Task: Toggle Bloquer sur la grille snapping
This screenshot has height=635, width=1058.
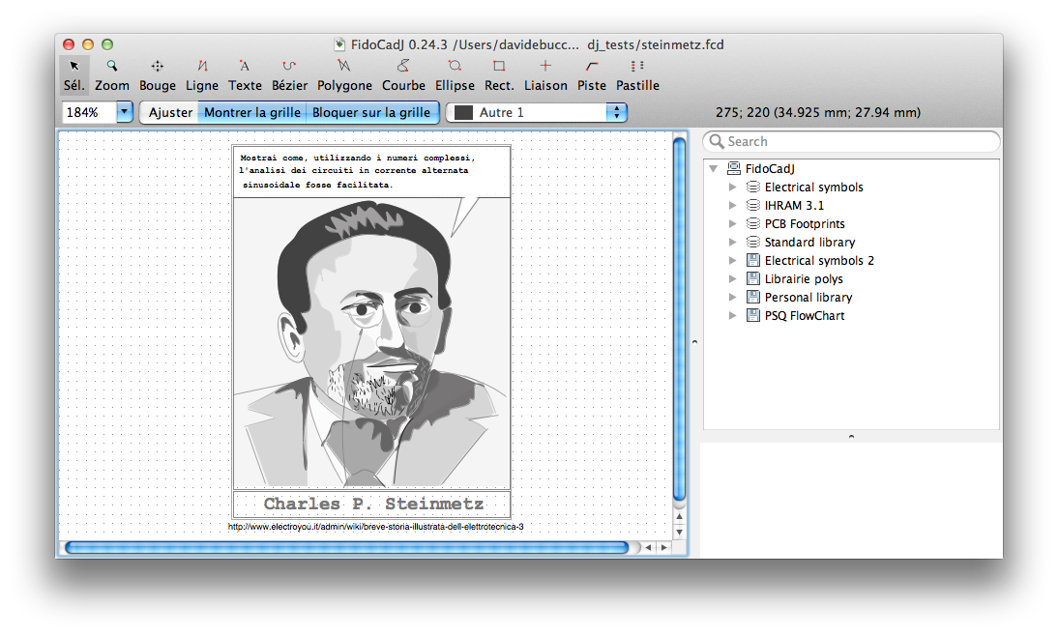Action: [x=371, y=112]
